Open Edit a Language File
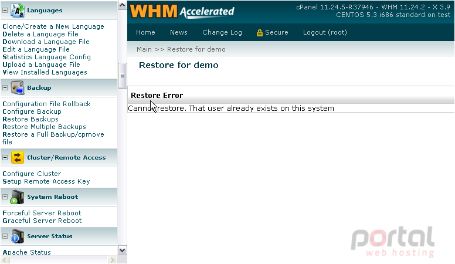 (36, 49)
